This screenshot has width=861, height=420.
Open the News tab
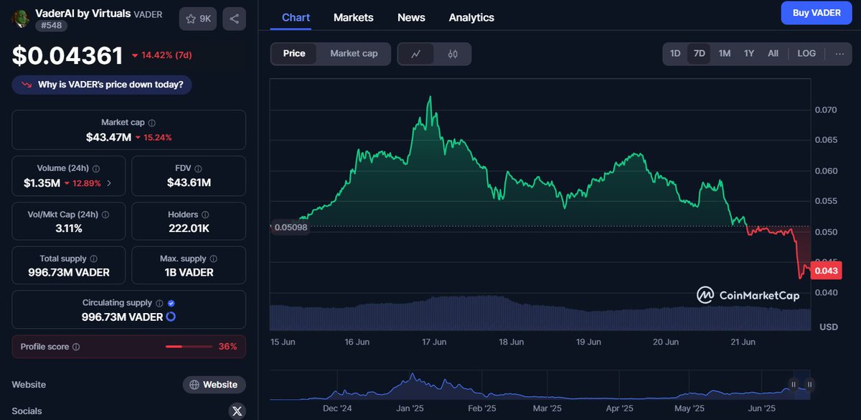tap(411, 17)
